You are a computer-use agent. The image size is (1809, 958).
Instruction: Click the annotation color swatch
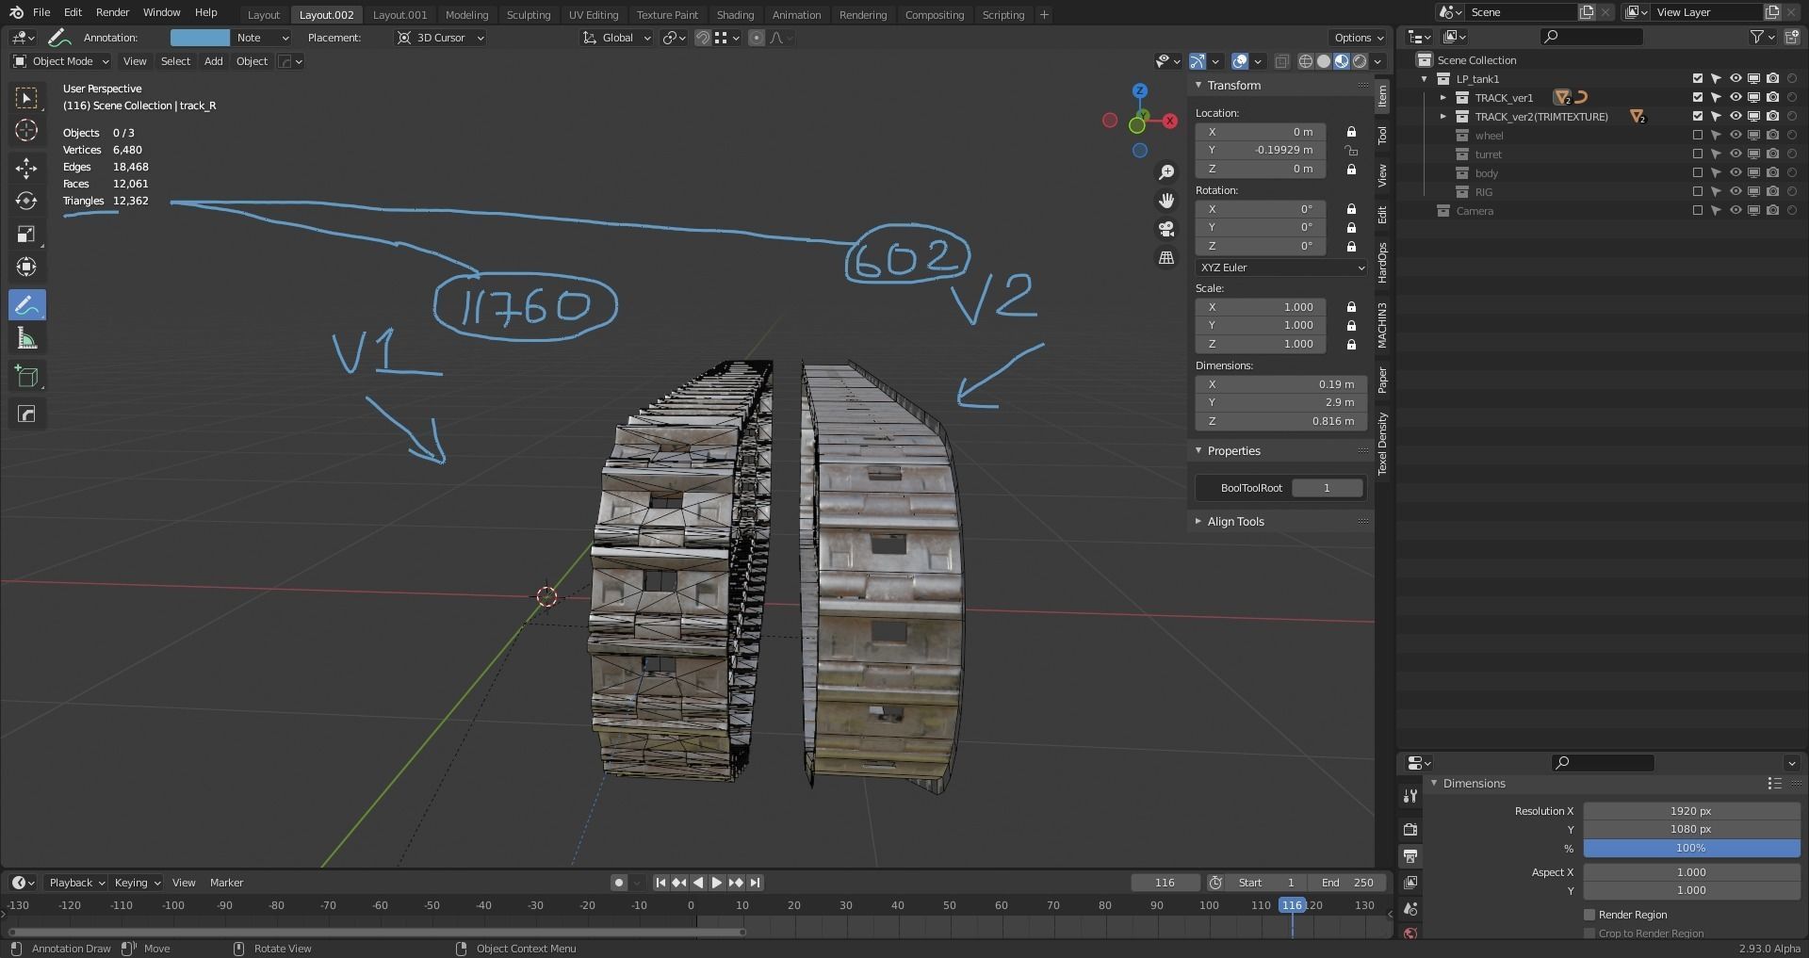(200, 38)
